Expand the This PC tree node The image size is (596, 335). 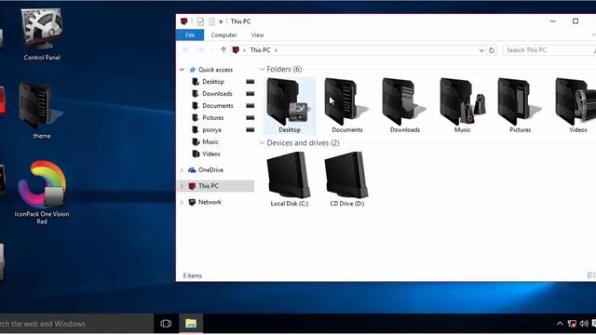(183, 186)
